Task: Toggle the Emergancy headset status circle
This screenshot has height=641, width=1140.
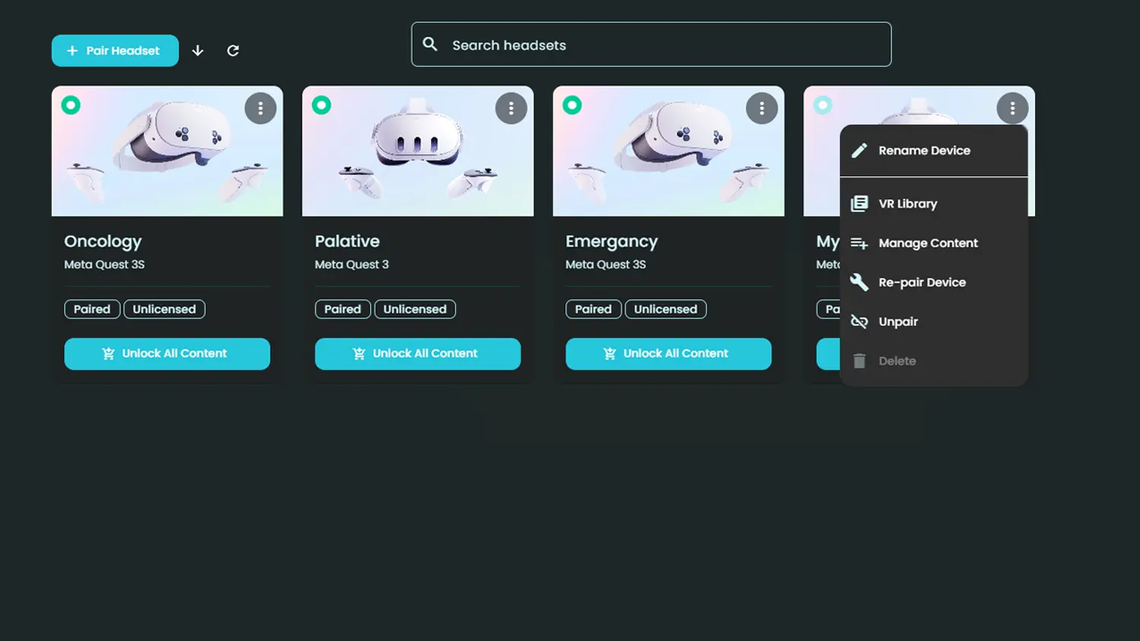Action: click(572, 106)
